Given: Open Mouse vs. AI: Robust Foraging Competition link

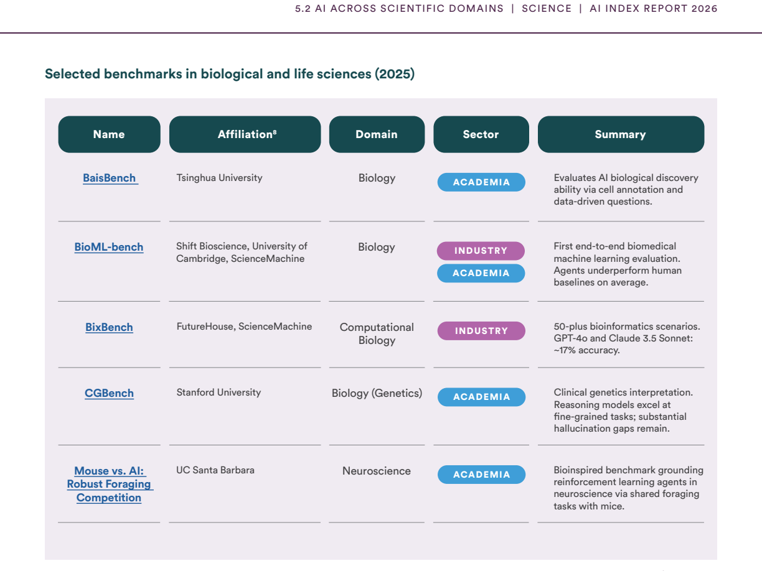Looking at the screenshot, I should pos(109,484).
